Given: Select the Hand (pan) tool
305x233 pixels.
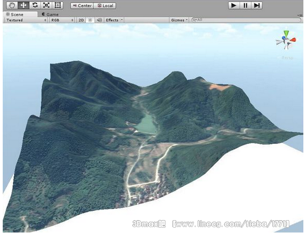Looking at the screenshot, I should (x=12, y=5).
